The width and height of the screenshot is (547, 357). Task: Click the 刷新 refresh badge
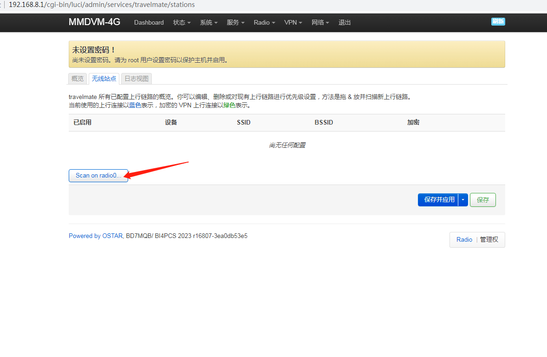point(498,22)
